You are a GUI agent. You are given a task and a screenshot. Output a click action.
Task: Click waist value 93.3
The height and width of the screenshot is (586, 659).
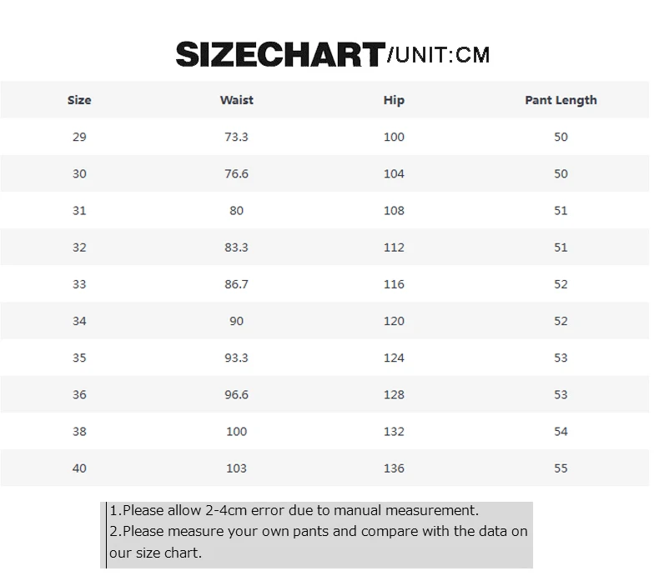(x=236, y=358)
